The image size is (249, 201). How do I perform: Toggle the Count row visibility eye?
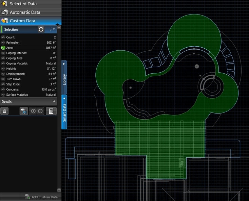point(3,37)
